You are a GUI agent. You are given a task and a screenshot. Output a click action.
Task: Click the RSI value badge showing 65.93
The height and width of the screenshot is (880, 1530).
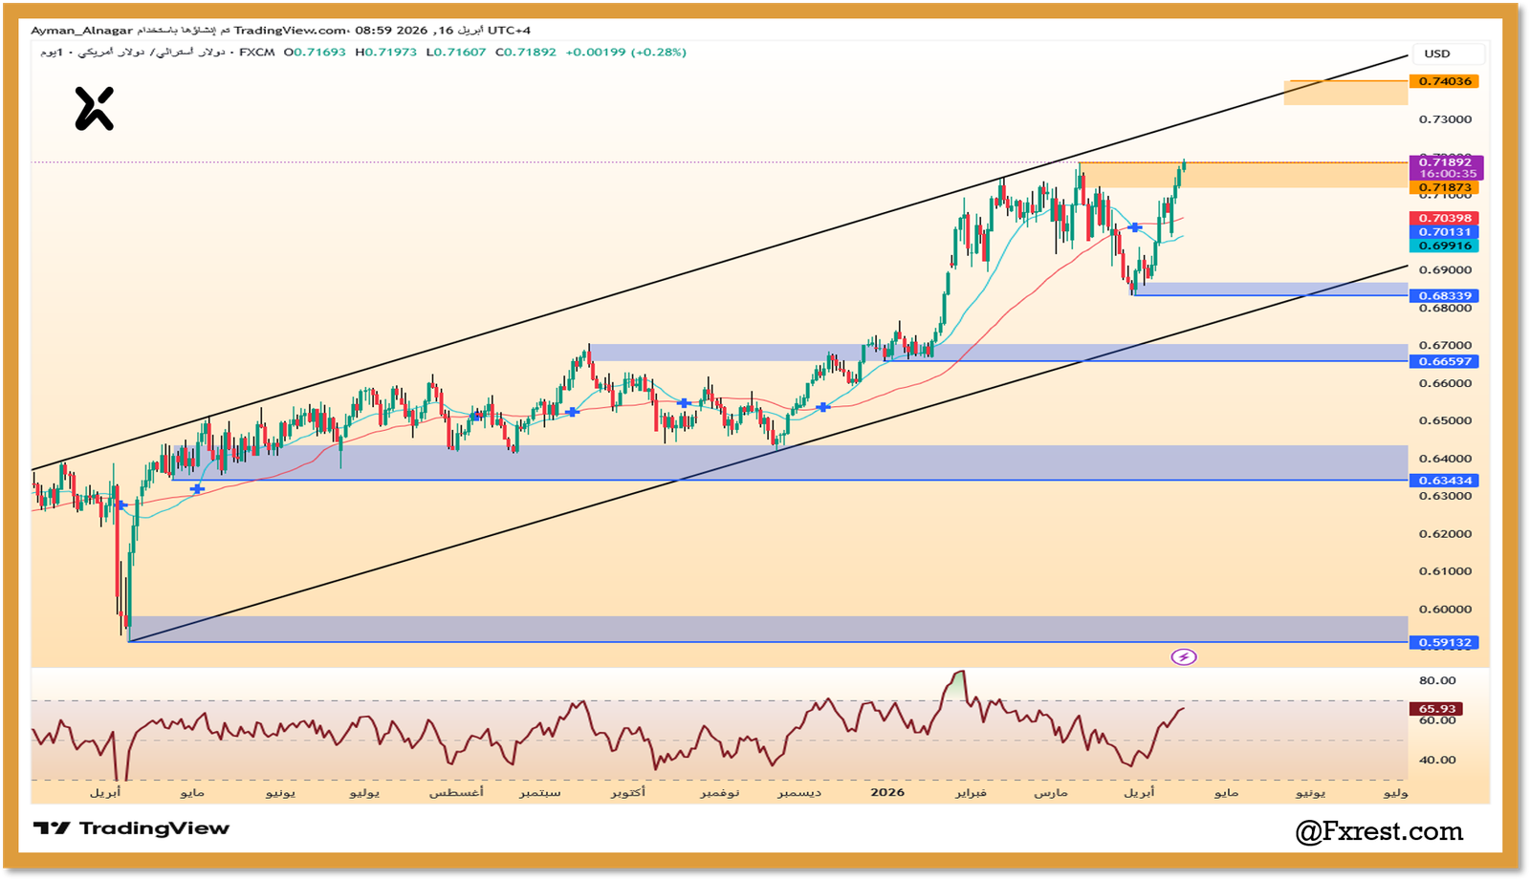point(1434,709)
